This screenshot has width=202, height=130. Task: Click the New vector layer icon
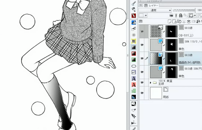[x=174, y=22]
